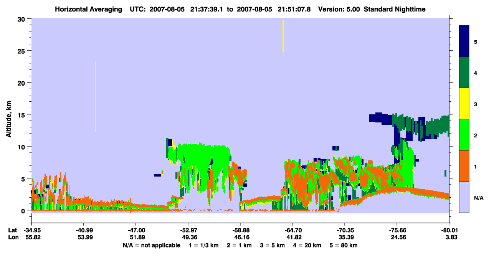Click the latitude value -64.70
The image size is (499, 256).
click(292, 230)
